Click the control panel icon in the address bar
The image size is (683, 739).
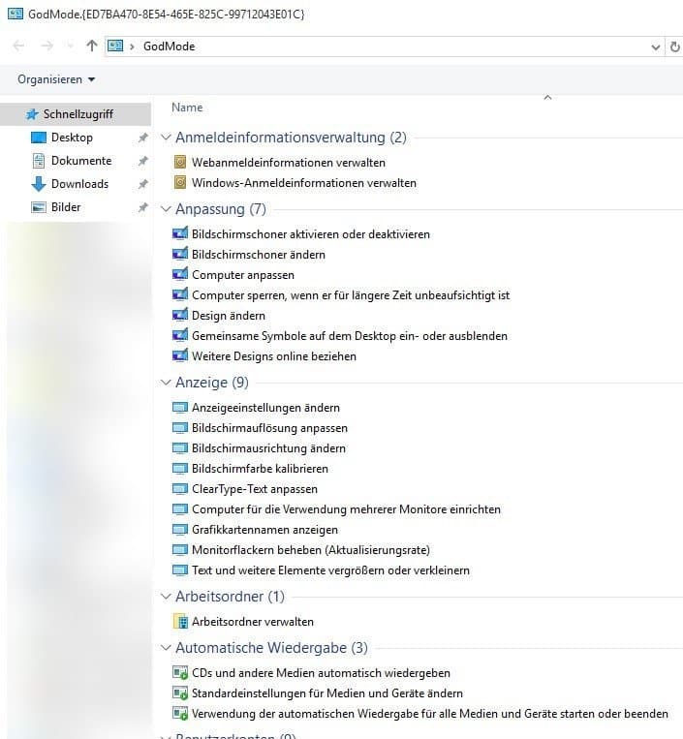115,46
